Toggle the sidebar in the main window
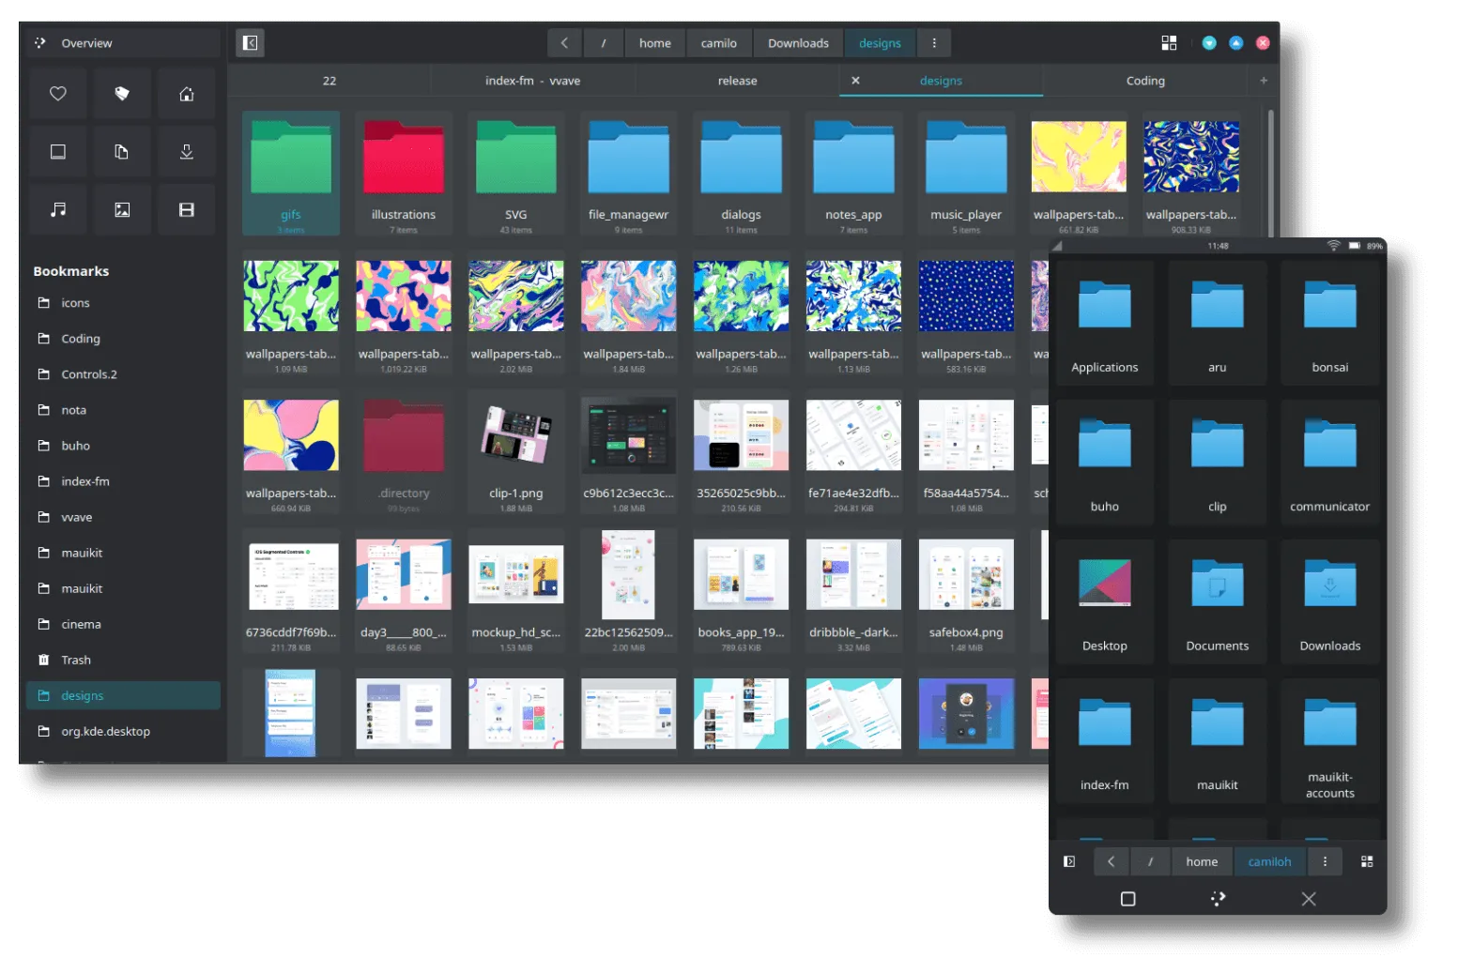 [250, 43]
